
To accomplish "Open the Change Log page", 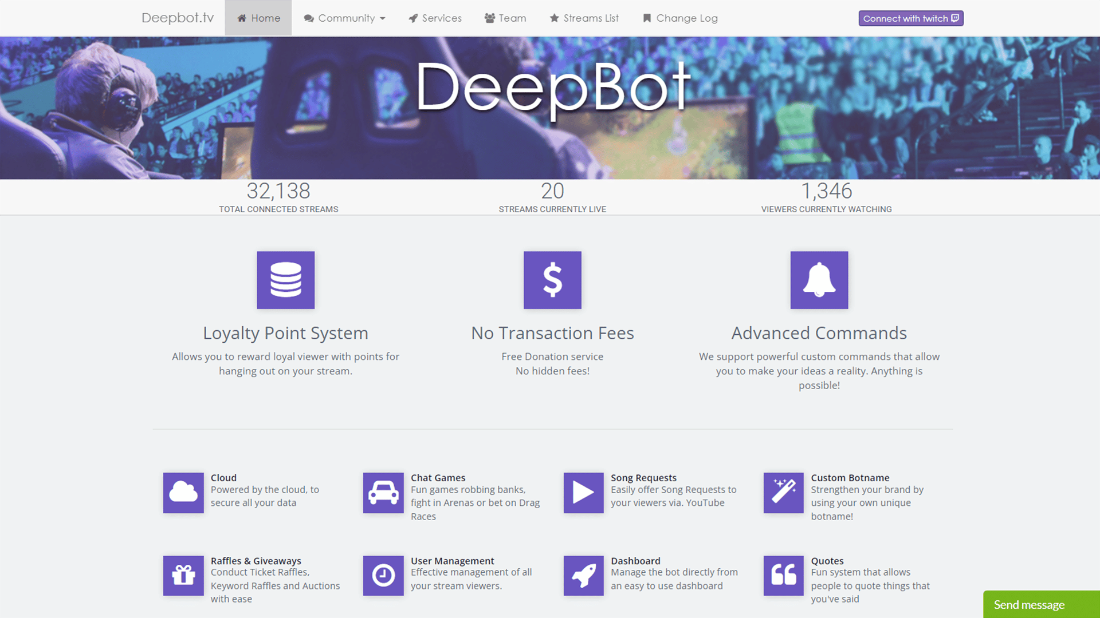I will [x=680, y=18].
